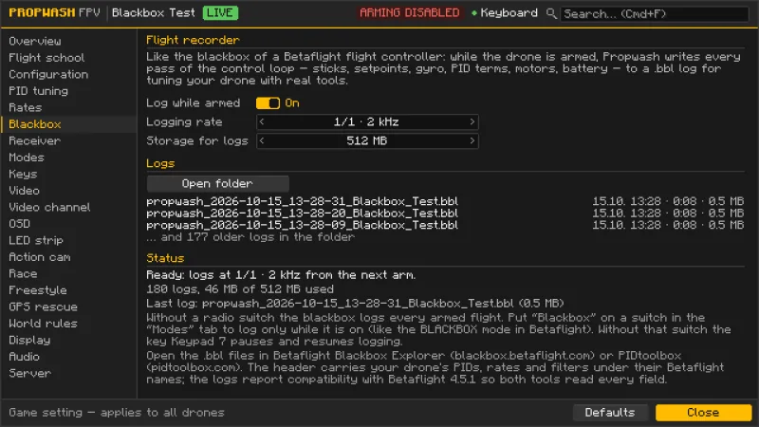Toggle Log while armed switch
Image resolution: width=759 pixels, height=427 pixels.
click(268, 103)
